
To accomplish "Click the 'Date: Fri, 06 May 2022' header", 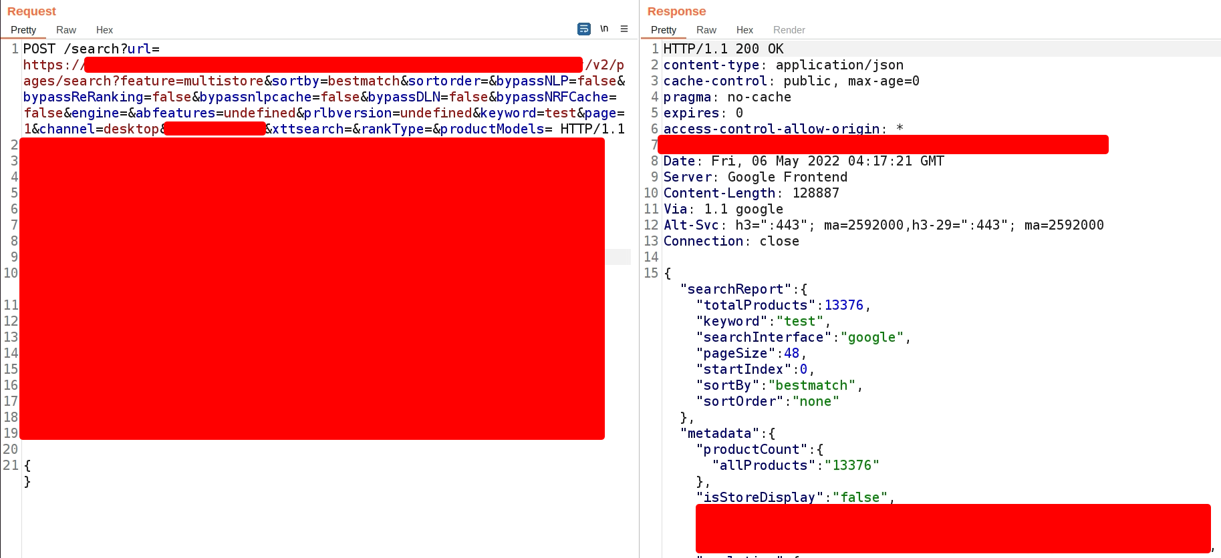I will click(x=804, y=161).
